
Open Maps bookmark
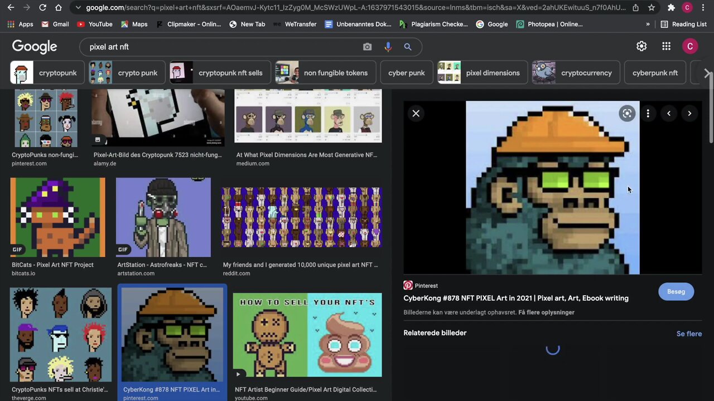134,25
